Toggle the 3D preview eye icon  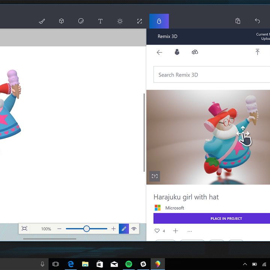click(134, 229)
